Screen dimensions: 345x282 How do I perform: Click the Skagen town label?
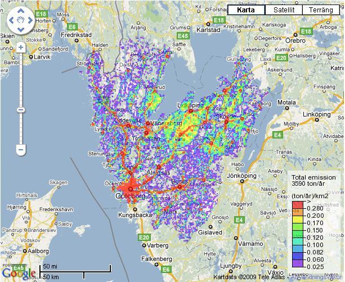point(59,182)
